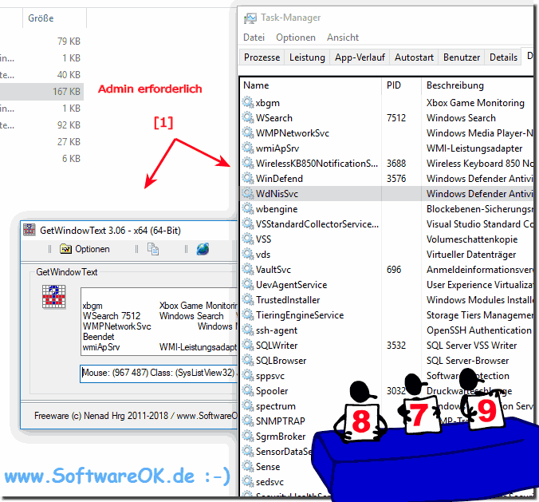Viewport: 539px width, 502px height.
Task: Click the gear icon beside vds
Action: (x=248, y=254)
